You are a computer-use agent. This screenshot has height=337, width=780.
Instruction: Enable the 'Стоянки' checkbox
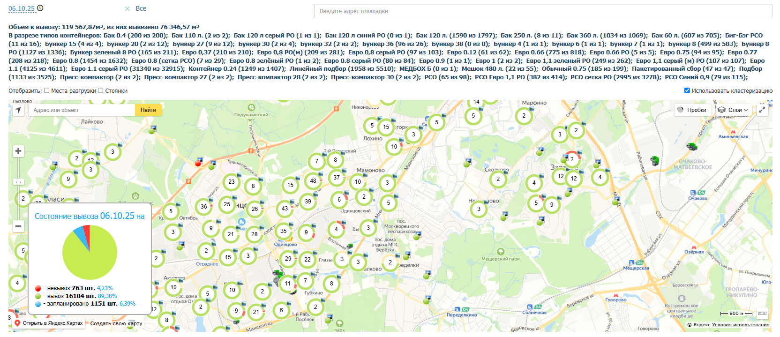pyautogui.click(x=101, y=90)
